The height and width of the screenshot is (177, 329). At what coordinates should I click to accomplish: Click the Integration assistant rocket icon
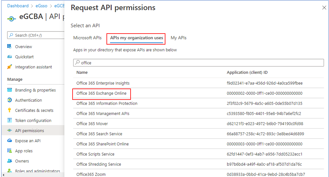coord(10,67)
